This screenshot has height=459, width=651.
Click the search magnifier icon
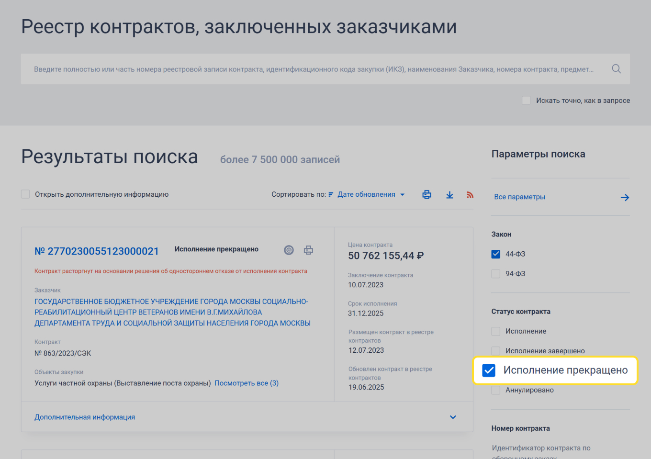pyautogui.click(x=616, y=68)
